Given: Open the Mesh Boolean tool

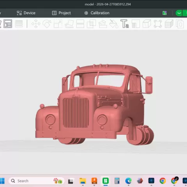Looking at the screenshot, I should click(x=92, y=24).
